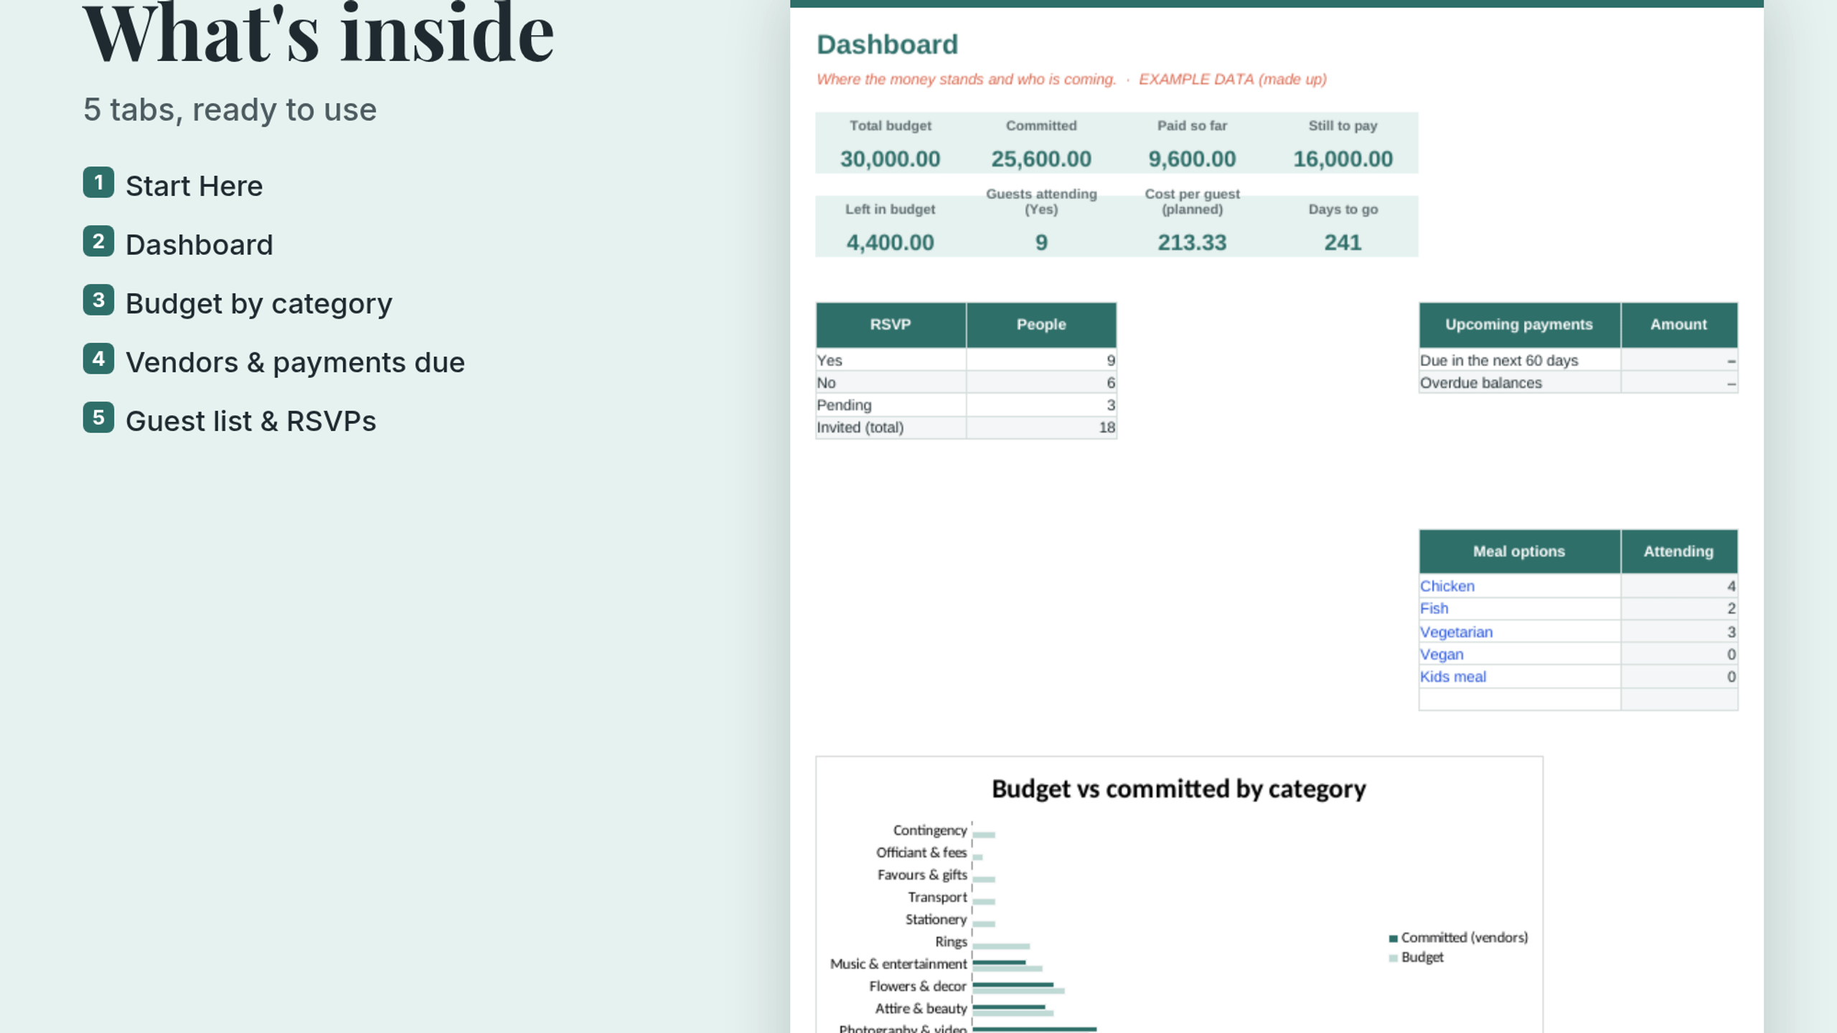1837x1033 pixels.
Task: Select the 'Budget by category' list entry
Action: pyautogui.click(x=259, y=303)
